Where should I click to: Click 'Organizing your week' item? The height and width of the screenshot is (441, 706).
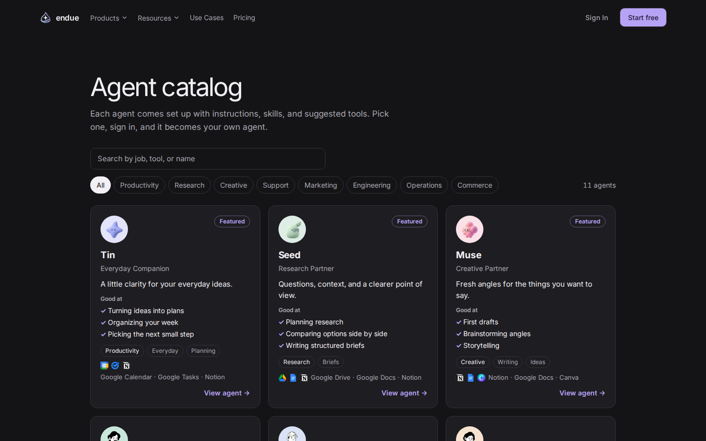(143, 322)
